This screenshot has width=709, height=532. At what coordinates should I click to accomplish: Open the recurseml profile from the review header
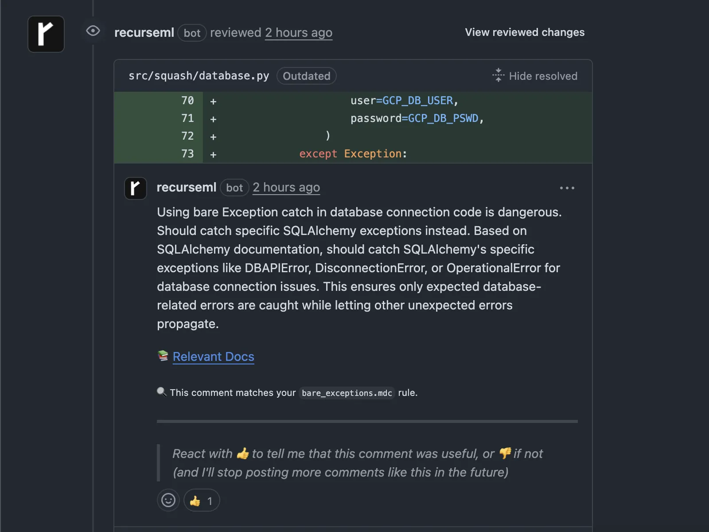(x=144, y=33)
